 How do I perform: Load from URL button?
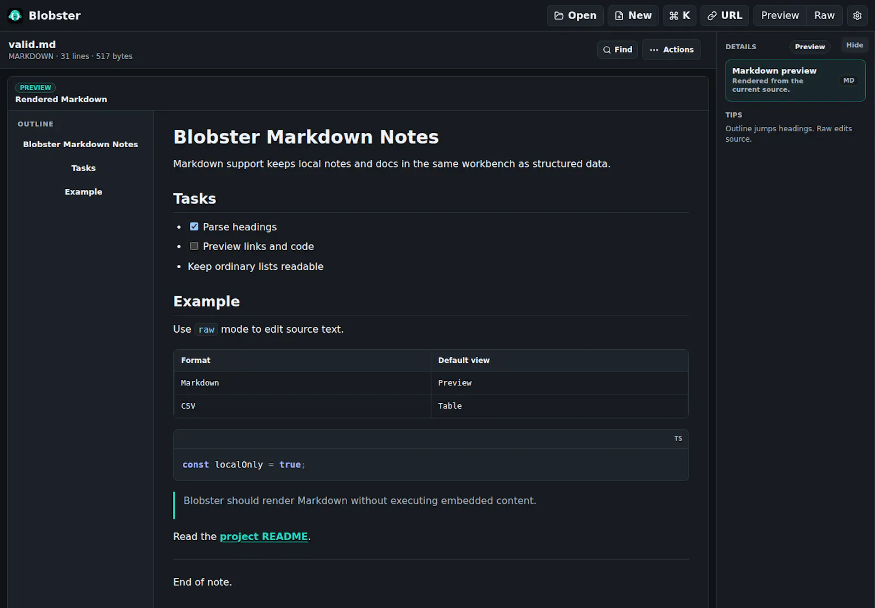click(725, 15)
